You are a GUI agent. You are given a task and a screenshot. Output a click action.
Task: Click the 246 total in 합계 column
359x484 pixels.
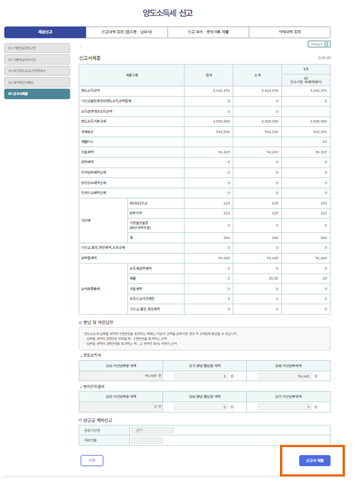coord(227,238)
